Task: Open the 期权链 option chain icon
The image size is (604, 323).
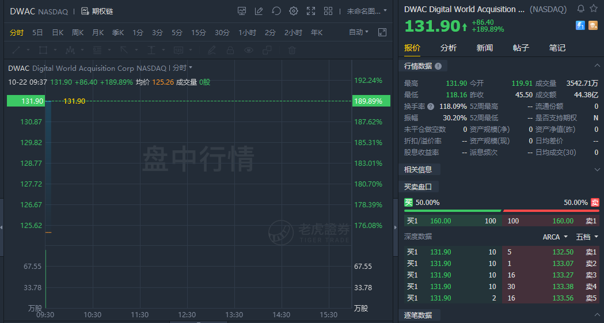Action: tap(85, 11)
